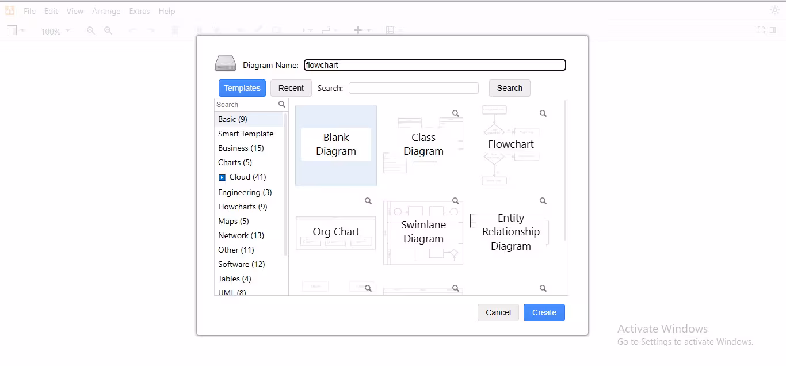
Task: Open preview magnifier for Swimlane Diagram template
Action: 456,201
